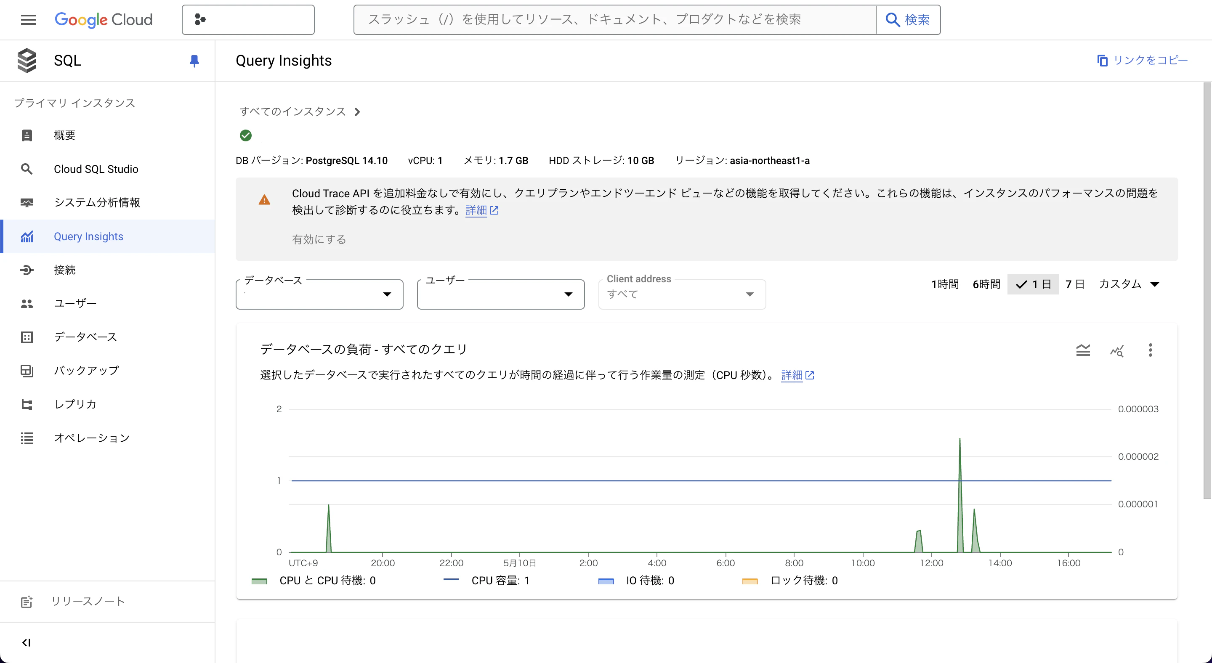Open the ユーザー filter dropdown
The height and width of the screenshot is (663, 1212).
pos(501,294)
